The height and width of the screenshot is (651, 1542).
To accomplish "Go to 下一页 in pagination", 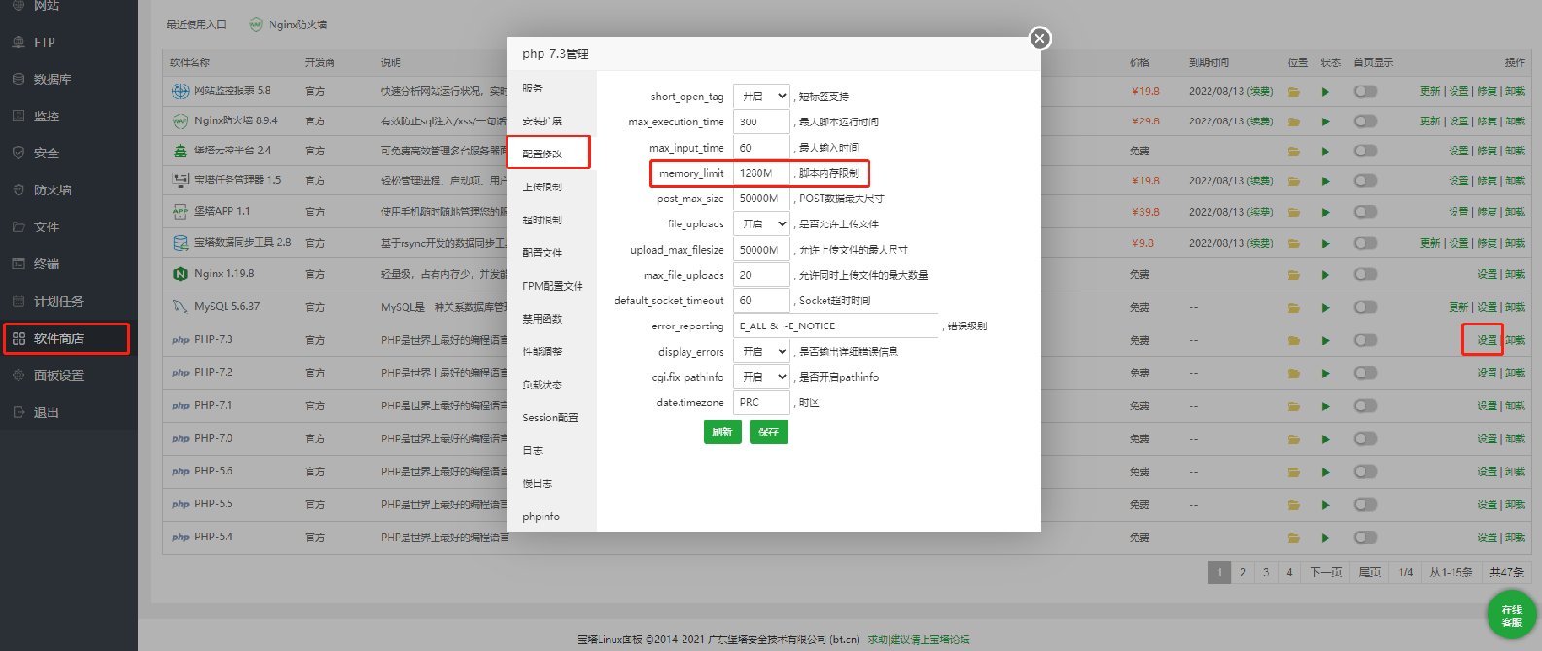I will tap(1325, 572).
